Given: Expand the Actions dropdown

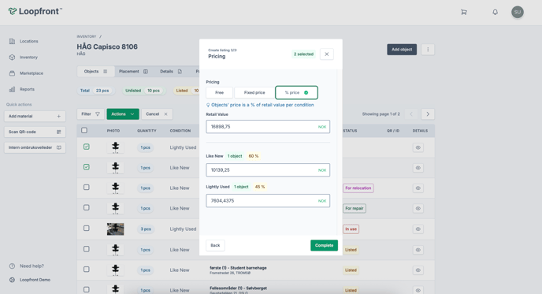Looking at the screenshot, I should (x=123, y=114).
